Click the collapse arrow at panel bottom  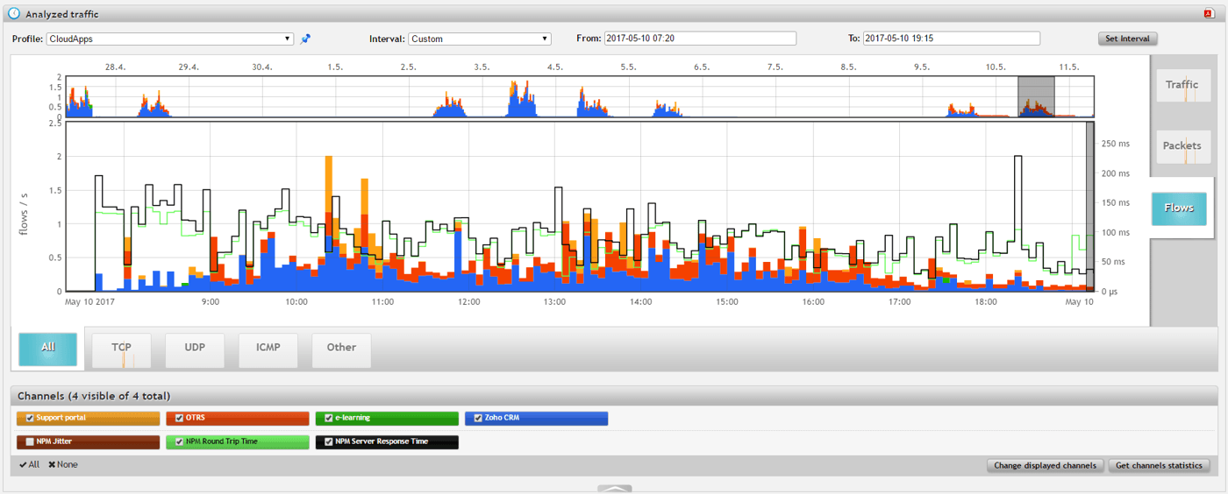(614, 488)
